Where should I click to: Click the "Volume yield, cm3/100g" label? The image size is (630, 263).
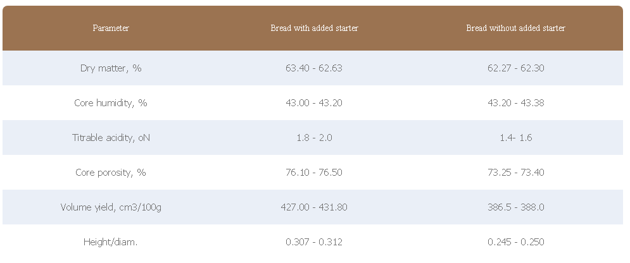(111, 207)
